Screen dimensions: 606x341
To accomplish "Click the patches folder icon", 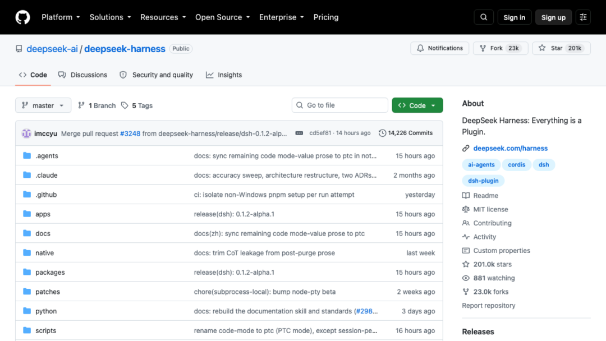I will pos(27,291).
